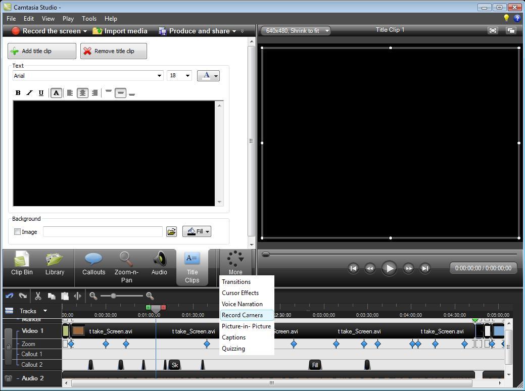
Task: Click the Remove title clip button
Action: tap(113, 51)
